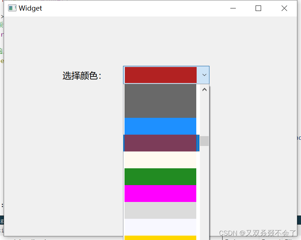Click the dropdown list scrollbar thumb

tap(204, 141)
